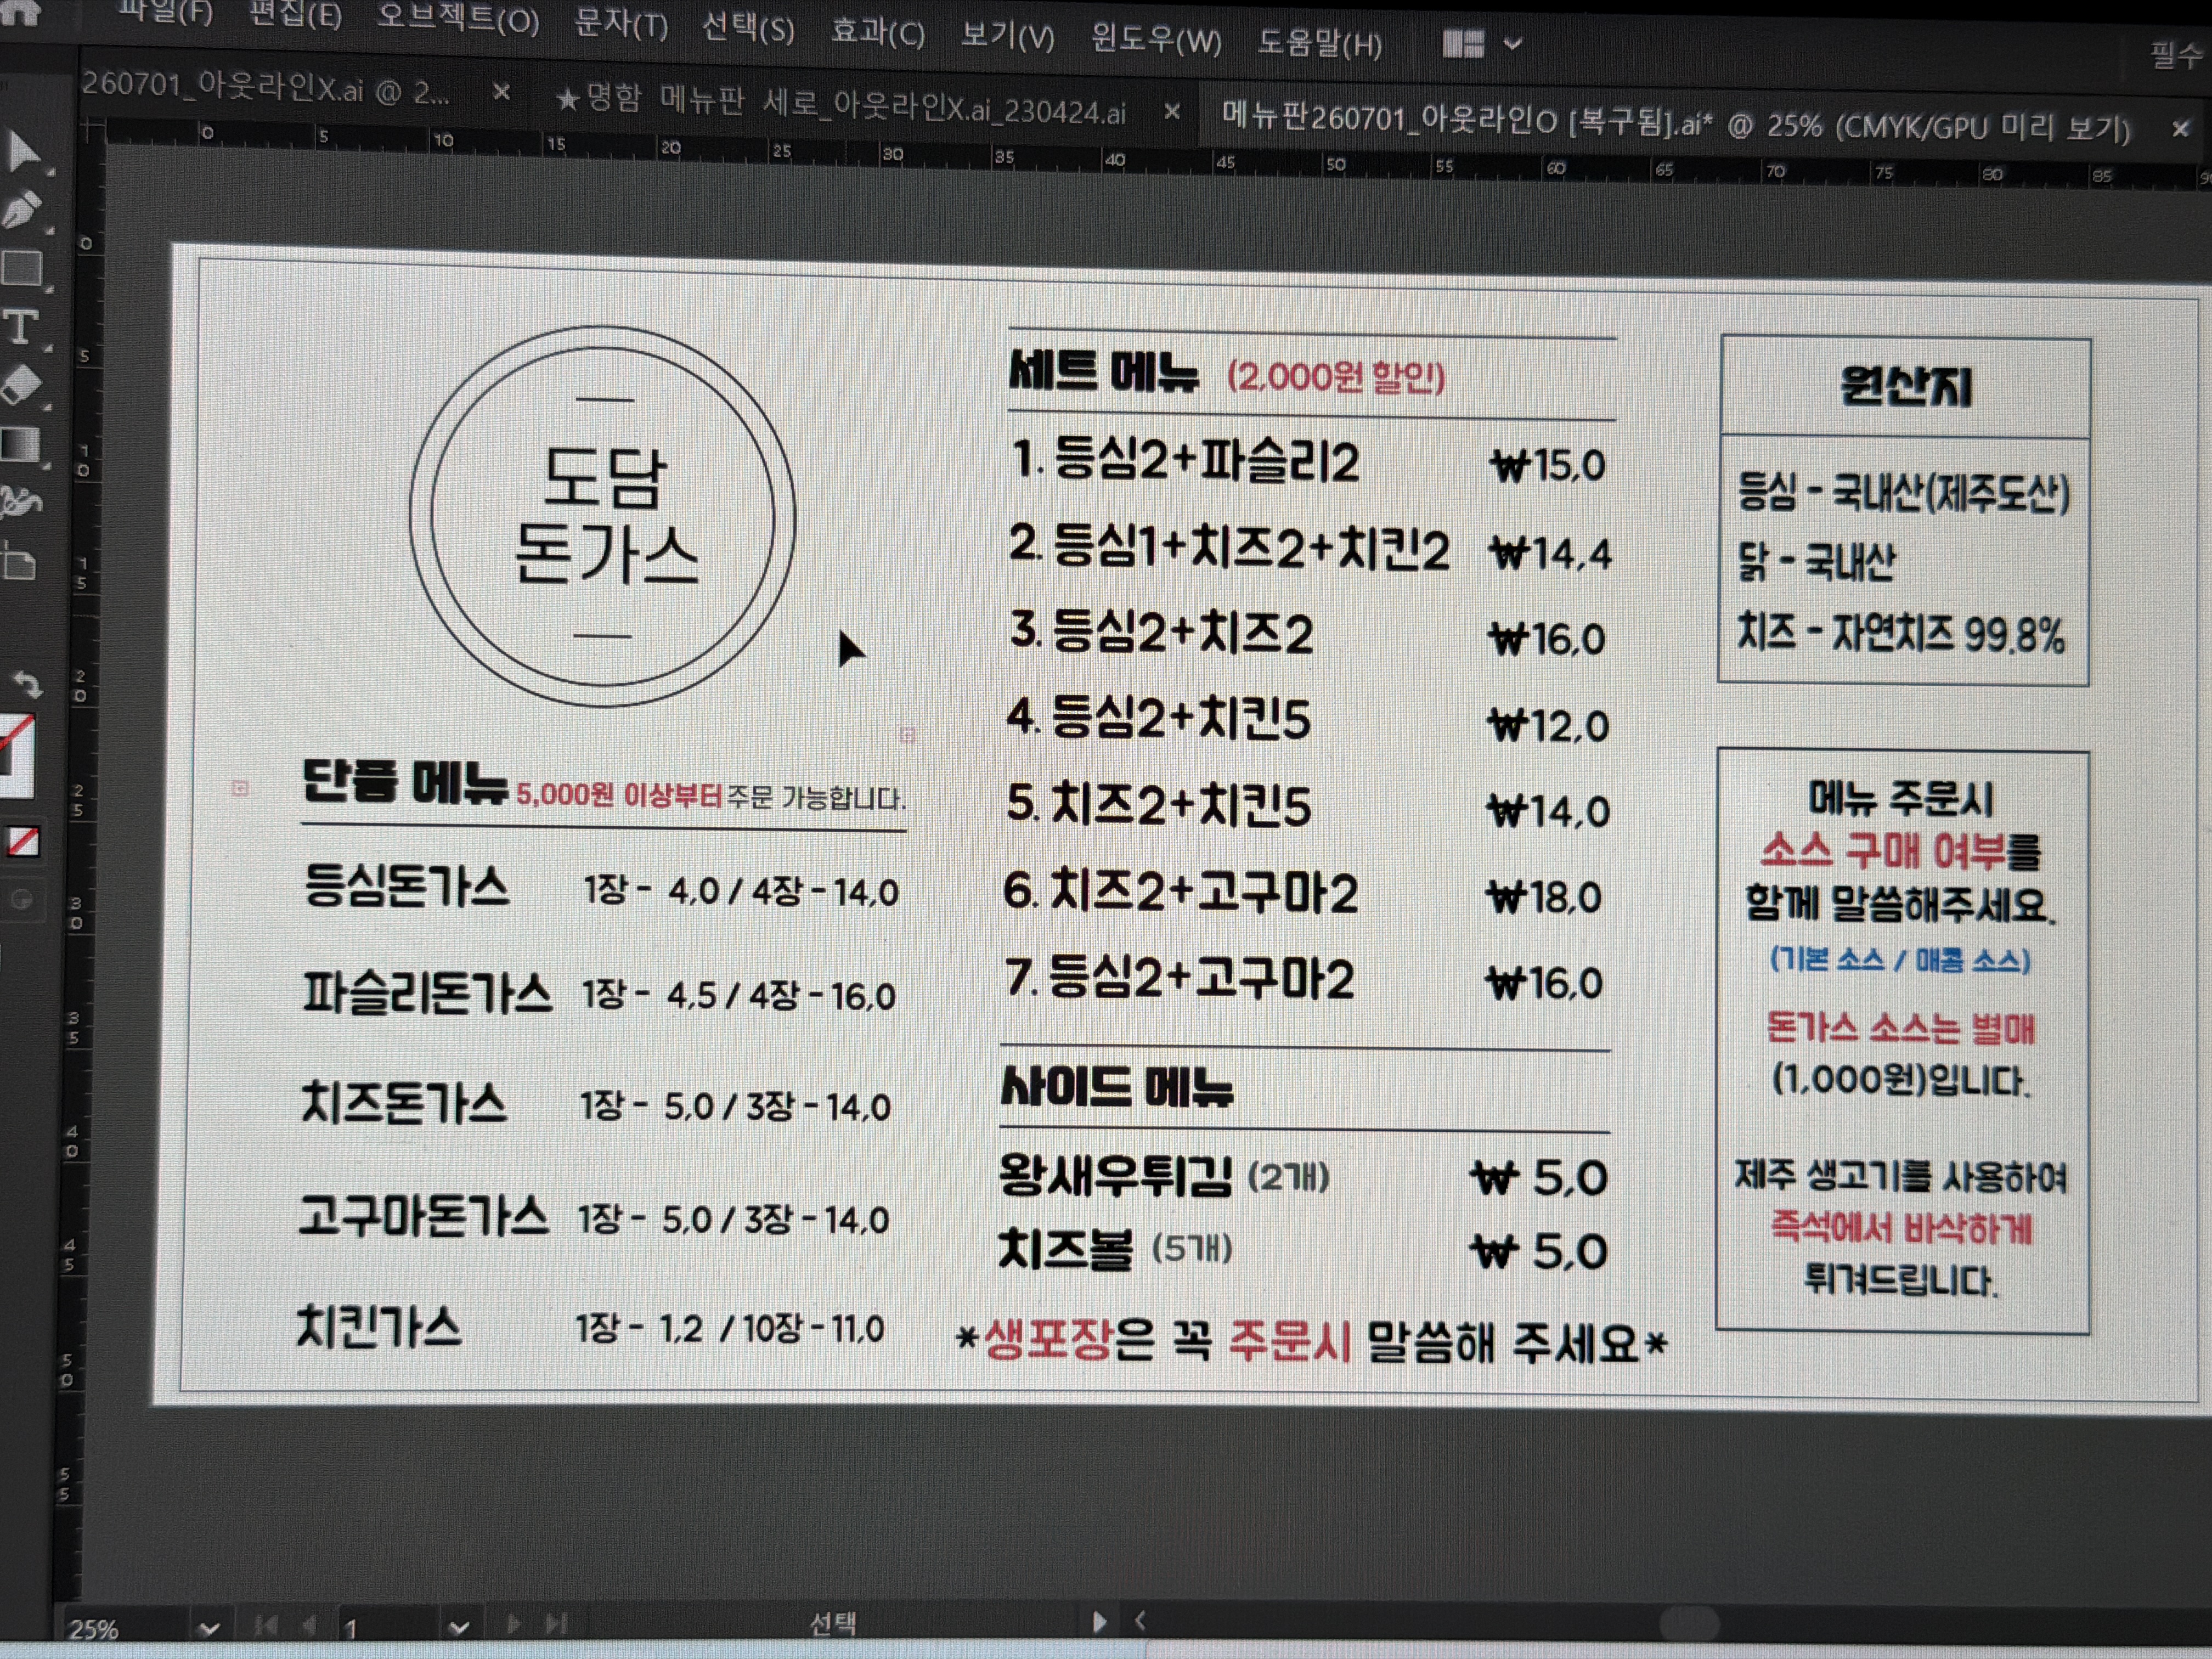
Task: Click the '파슬리돈가스' menu item text
Action: pyautogui.click(x=427, y=993)
